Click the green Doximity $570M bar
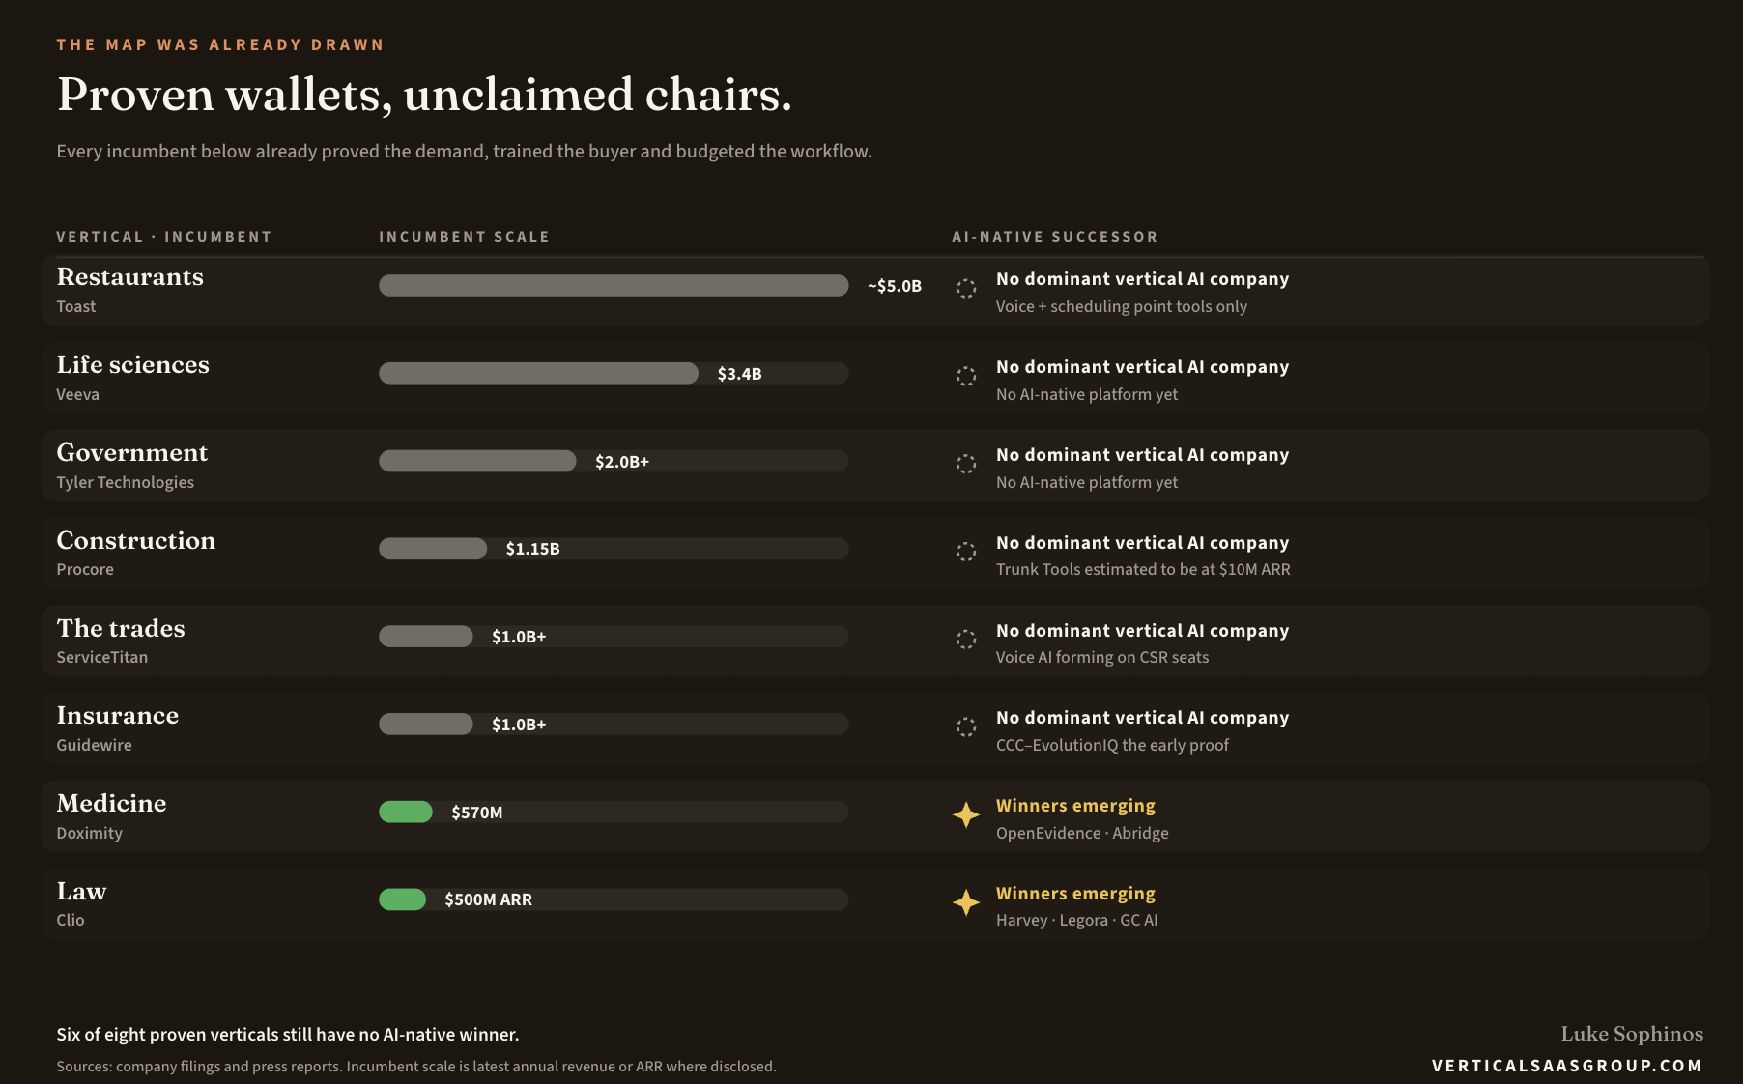Image resolution: width=1743 pixels, height=1084 pixels. (x=406, y=812)
